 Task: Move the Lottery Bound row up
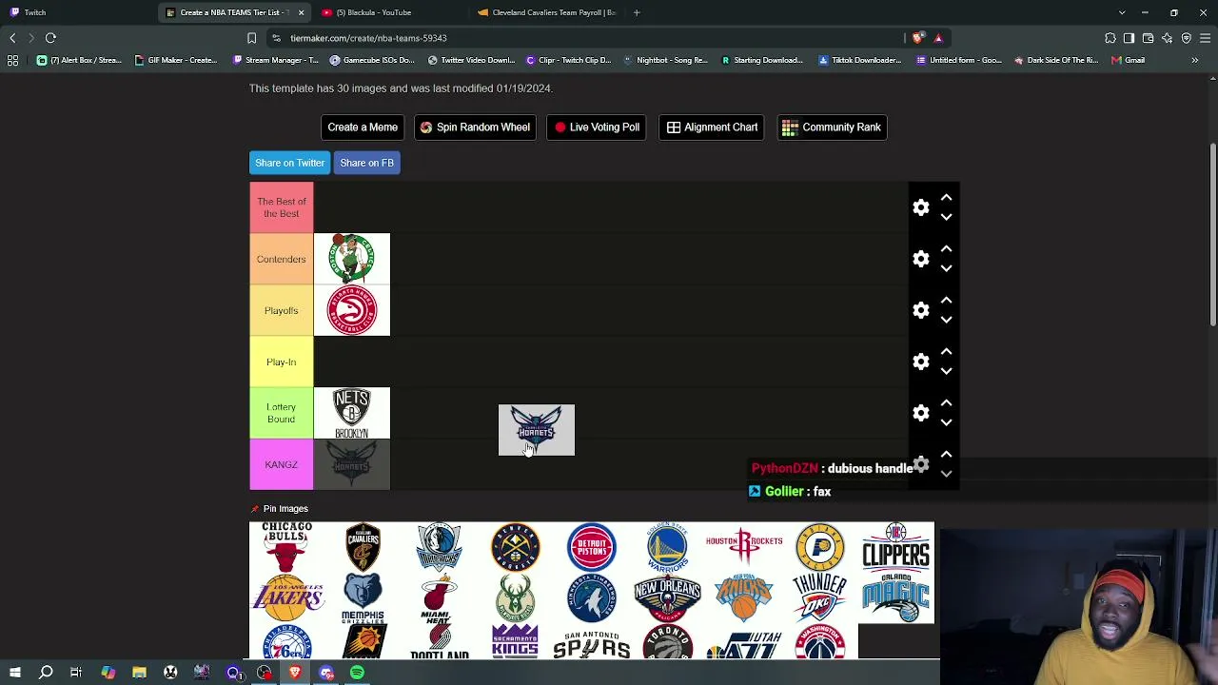pos(946,403)
